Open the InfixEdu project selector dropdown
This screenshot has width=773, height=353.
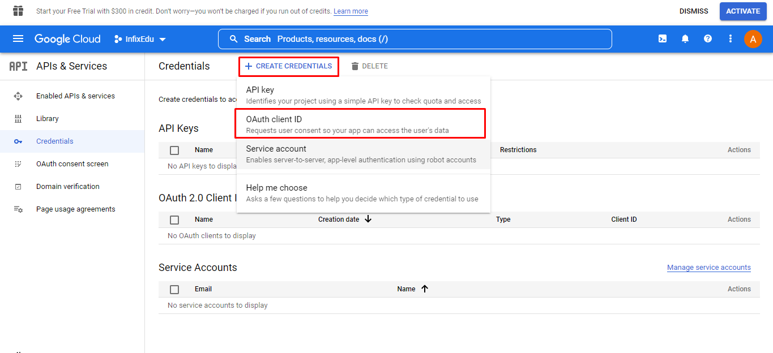tap(140, 39)
